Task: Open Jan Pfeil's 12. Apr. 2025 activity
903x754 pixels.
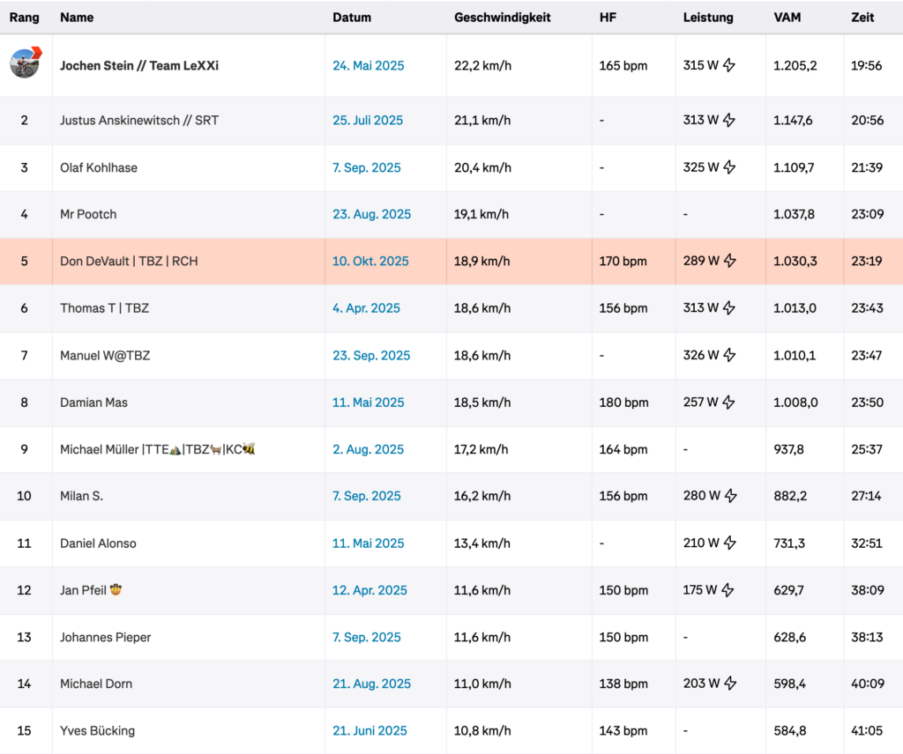Action: [x=369, y=590]
